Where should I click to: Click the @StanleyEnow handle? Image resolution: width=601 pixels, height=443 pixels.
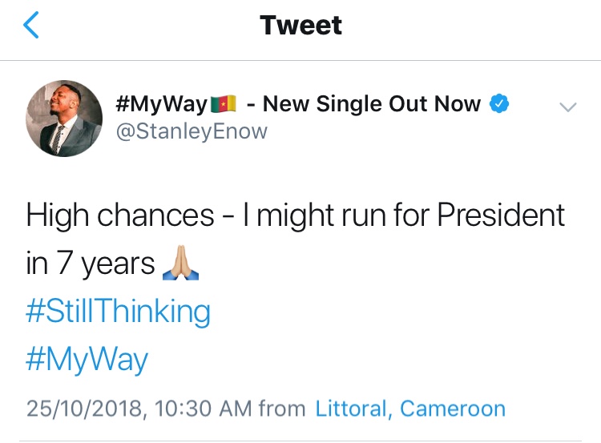(x=192, y=131)
